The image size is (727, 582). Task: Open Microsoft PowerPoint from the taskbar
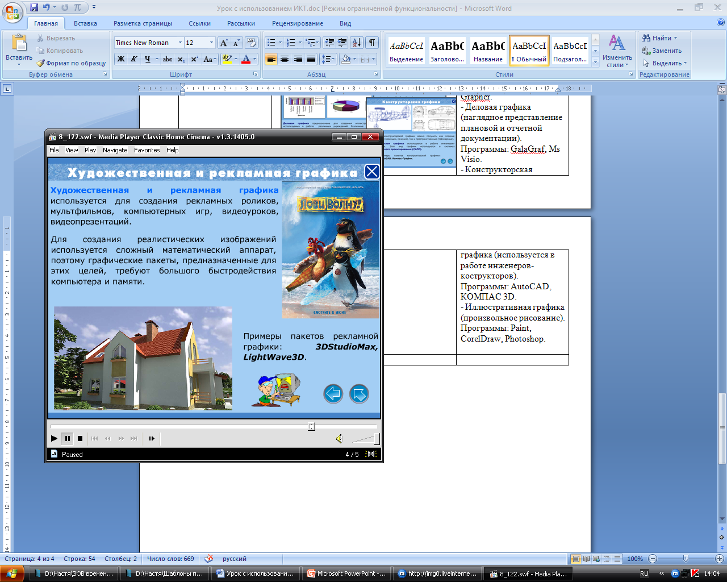pyautogui.click(x=346, y=573)
